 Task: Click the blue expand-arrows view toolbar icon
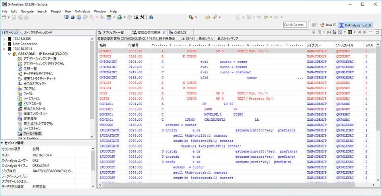point(340,32)
